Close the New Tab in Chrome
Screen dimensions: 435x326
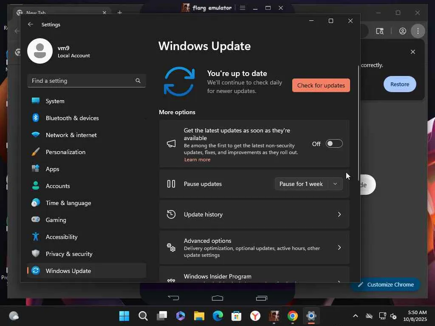[105, 12]
